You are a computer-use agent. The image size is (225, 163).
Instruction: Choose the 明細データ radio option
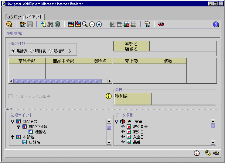coord(50,51)
